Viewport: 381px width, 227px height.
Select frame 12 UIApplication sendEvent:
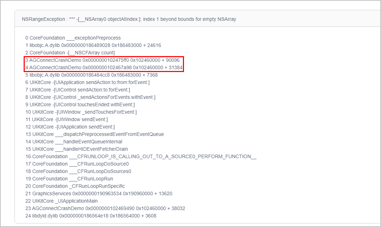(x=70, y=127)
